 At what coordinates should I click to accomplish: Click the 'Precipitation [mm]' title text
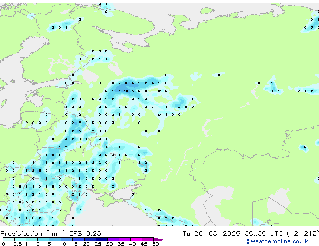click(32, 234)
